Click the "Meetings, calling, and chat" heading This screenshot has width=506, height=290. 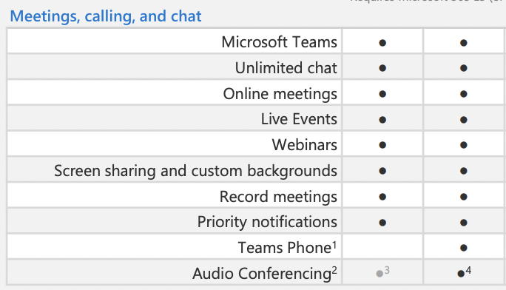tap(106, 16)
